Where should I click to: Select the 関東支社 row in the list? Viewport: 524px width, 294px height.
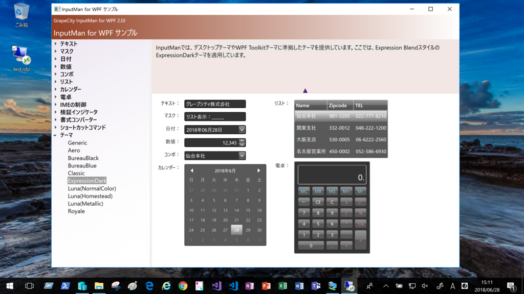[x=341, y=128]
